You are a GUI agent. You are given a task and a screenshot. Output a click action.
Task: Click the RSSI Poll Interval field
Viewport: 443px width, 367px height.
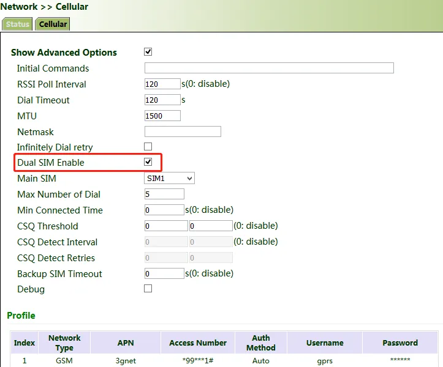[162, 84]
